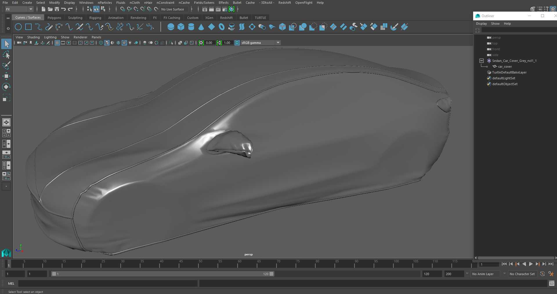Play the animation backwards
This screenshot has height=294, width=557.
(524, 264)
